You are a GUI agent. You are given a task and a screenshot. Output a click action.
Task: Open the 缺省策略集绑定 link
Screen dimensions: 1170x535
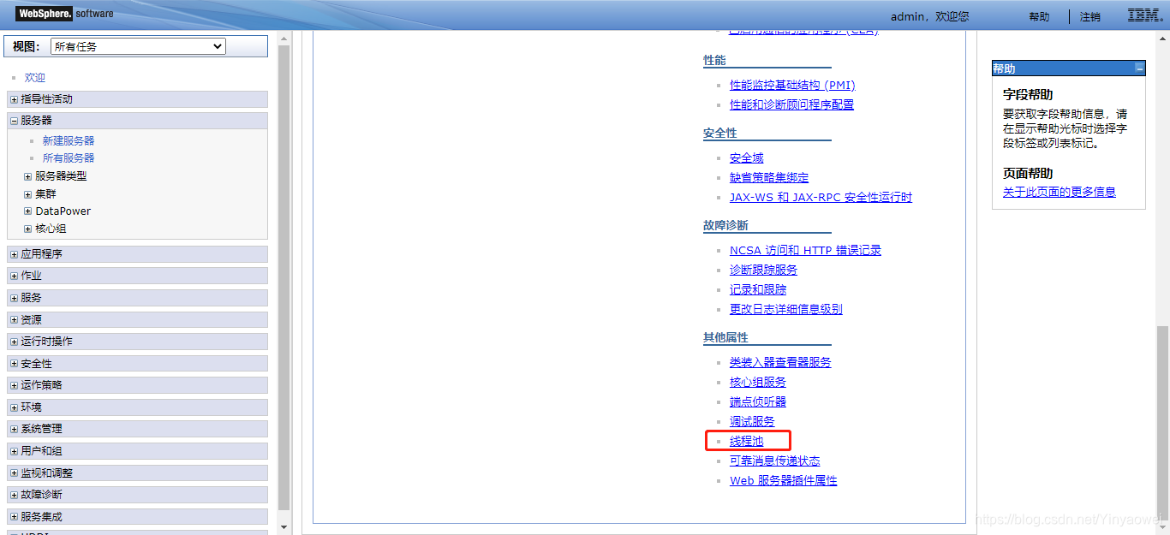pos(769,177)
